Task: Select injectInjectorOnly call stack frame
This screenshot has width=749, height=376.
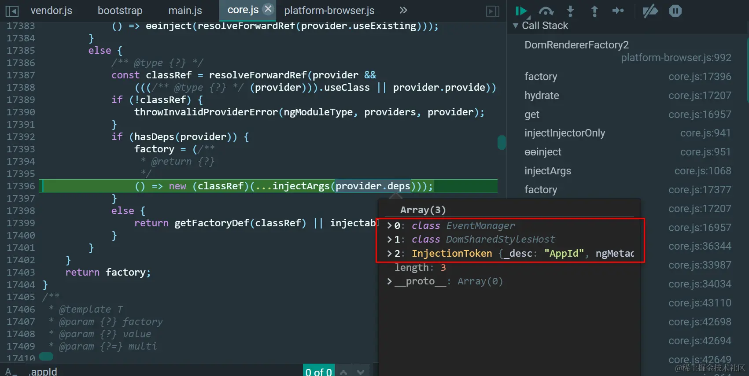Action: [627, 133]
